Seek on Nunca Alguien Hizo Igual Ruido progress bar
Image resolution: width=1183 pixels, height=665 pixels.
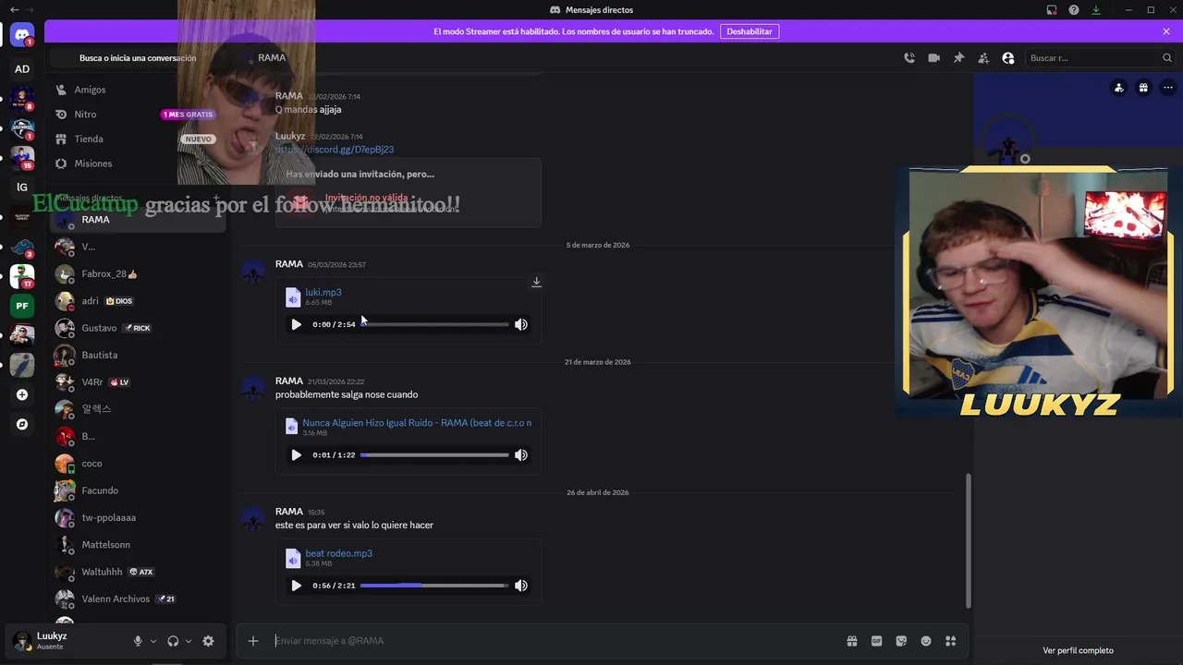[434, 454]
